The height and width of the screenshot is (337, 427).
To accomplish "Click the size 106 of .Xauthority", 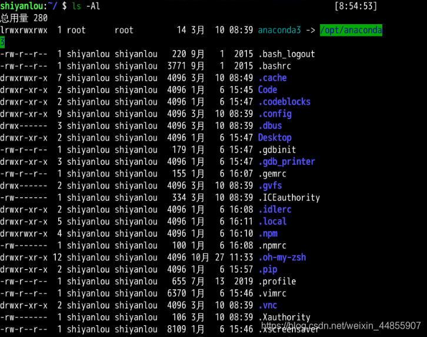I will tap(179, 318).
